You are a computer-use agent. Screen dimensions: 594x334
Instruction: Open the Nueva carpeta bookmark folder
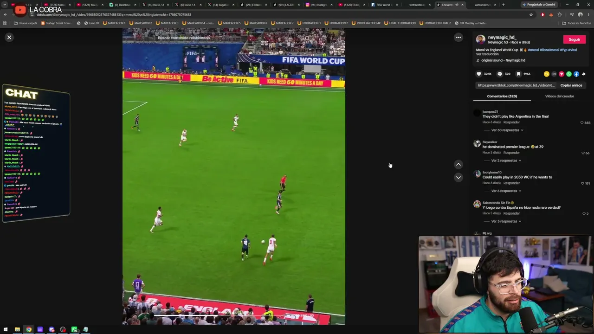click(x=26, y=23)
